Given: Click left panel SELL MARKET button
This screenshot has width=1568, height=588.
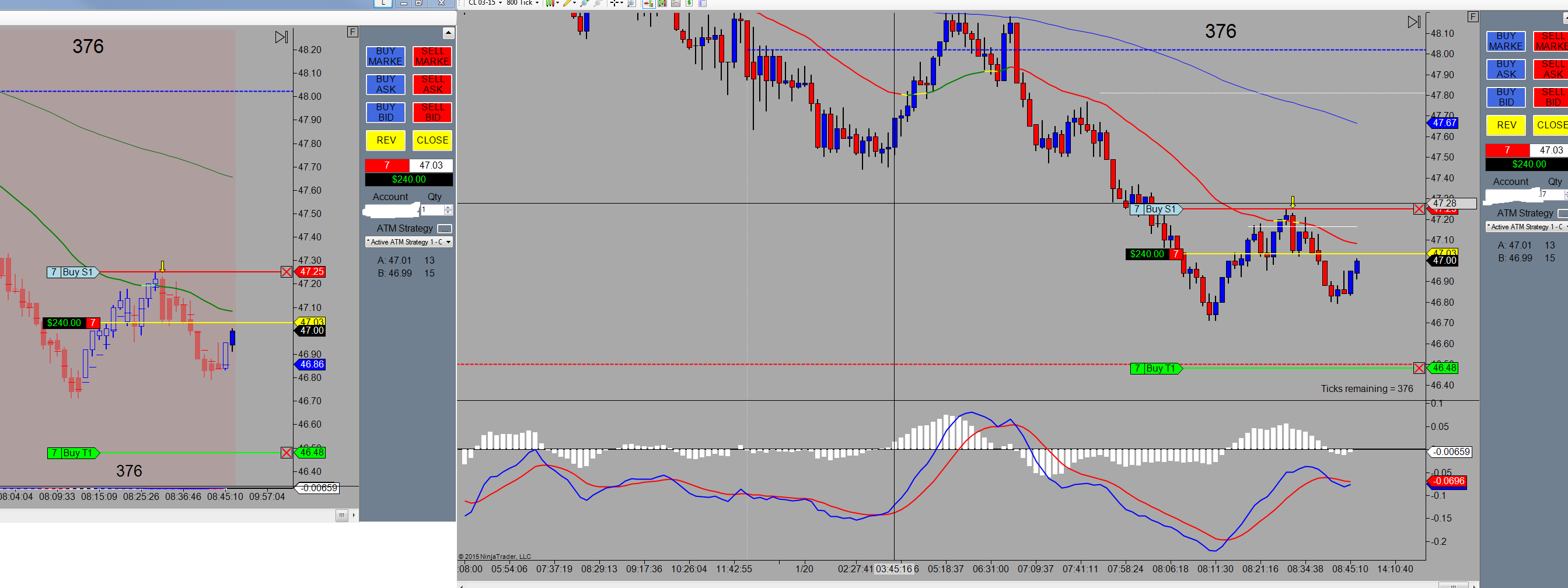Looking at the screenshot, I should [432, 56].
